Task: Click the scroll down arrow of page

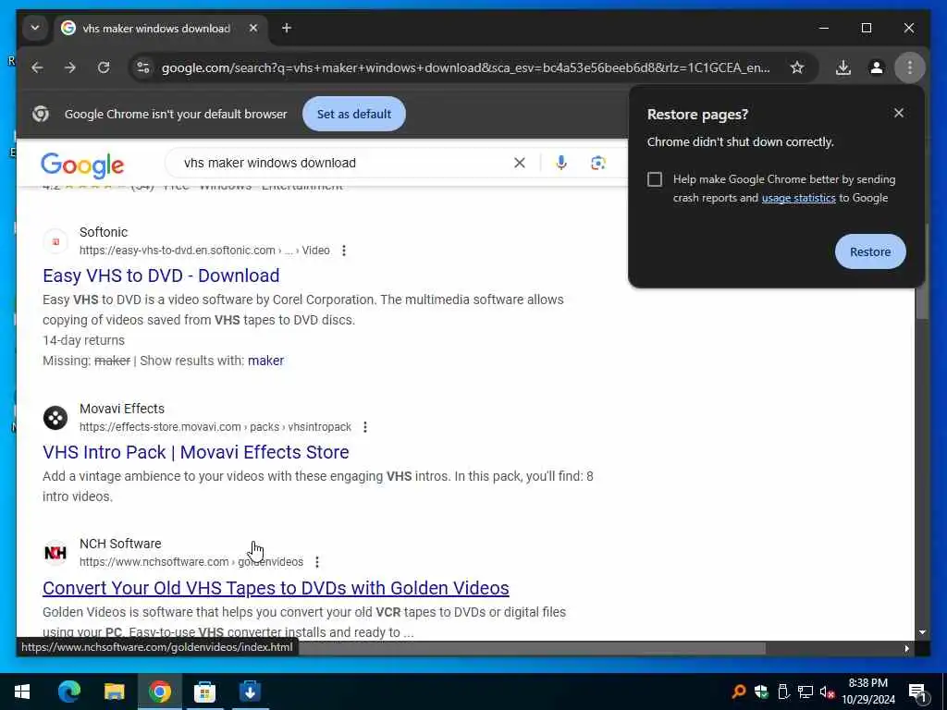Action: (x=922, y=632)
